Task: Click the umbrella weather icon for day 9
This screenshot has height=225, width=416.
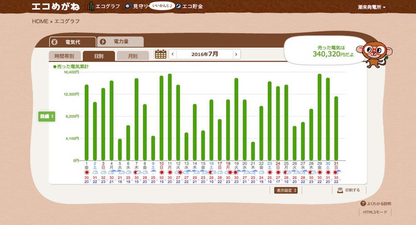Action: pyautogui.click(x=153, y=172)
